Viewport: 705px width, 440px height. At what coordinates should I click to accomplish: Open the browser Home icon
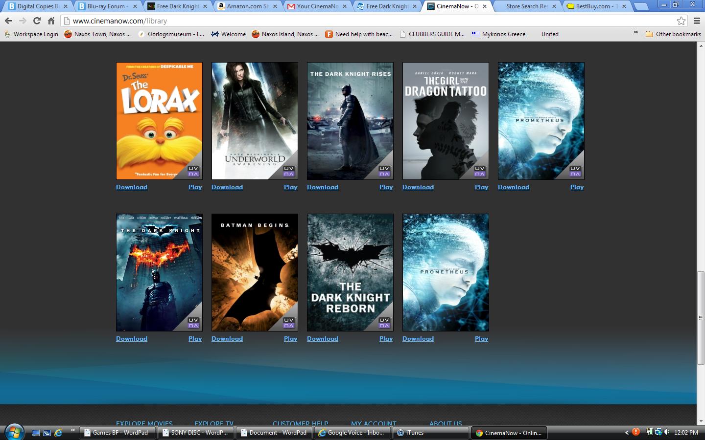tap(51, 21)
